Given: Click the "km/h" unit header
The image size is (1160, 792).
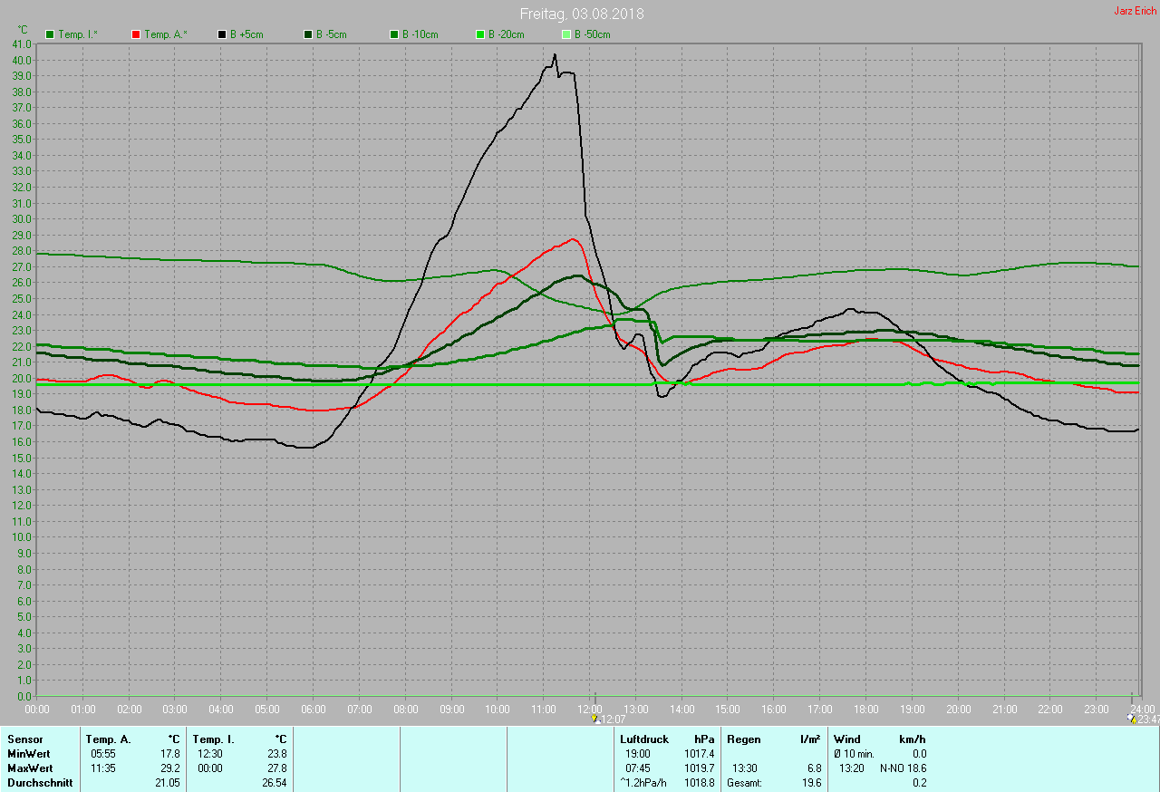Looking at the screenshot, I should click(911, 739).
